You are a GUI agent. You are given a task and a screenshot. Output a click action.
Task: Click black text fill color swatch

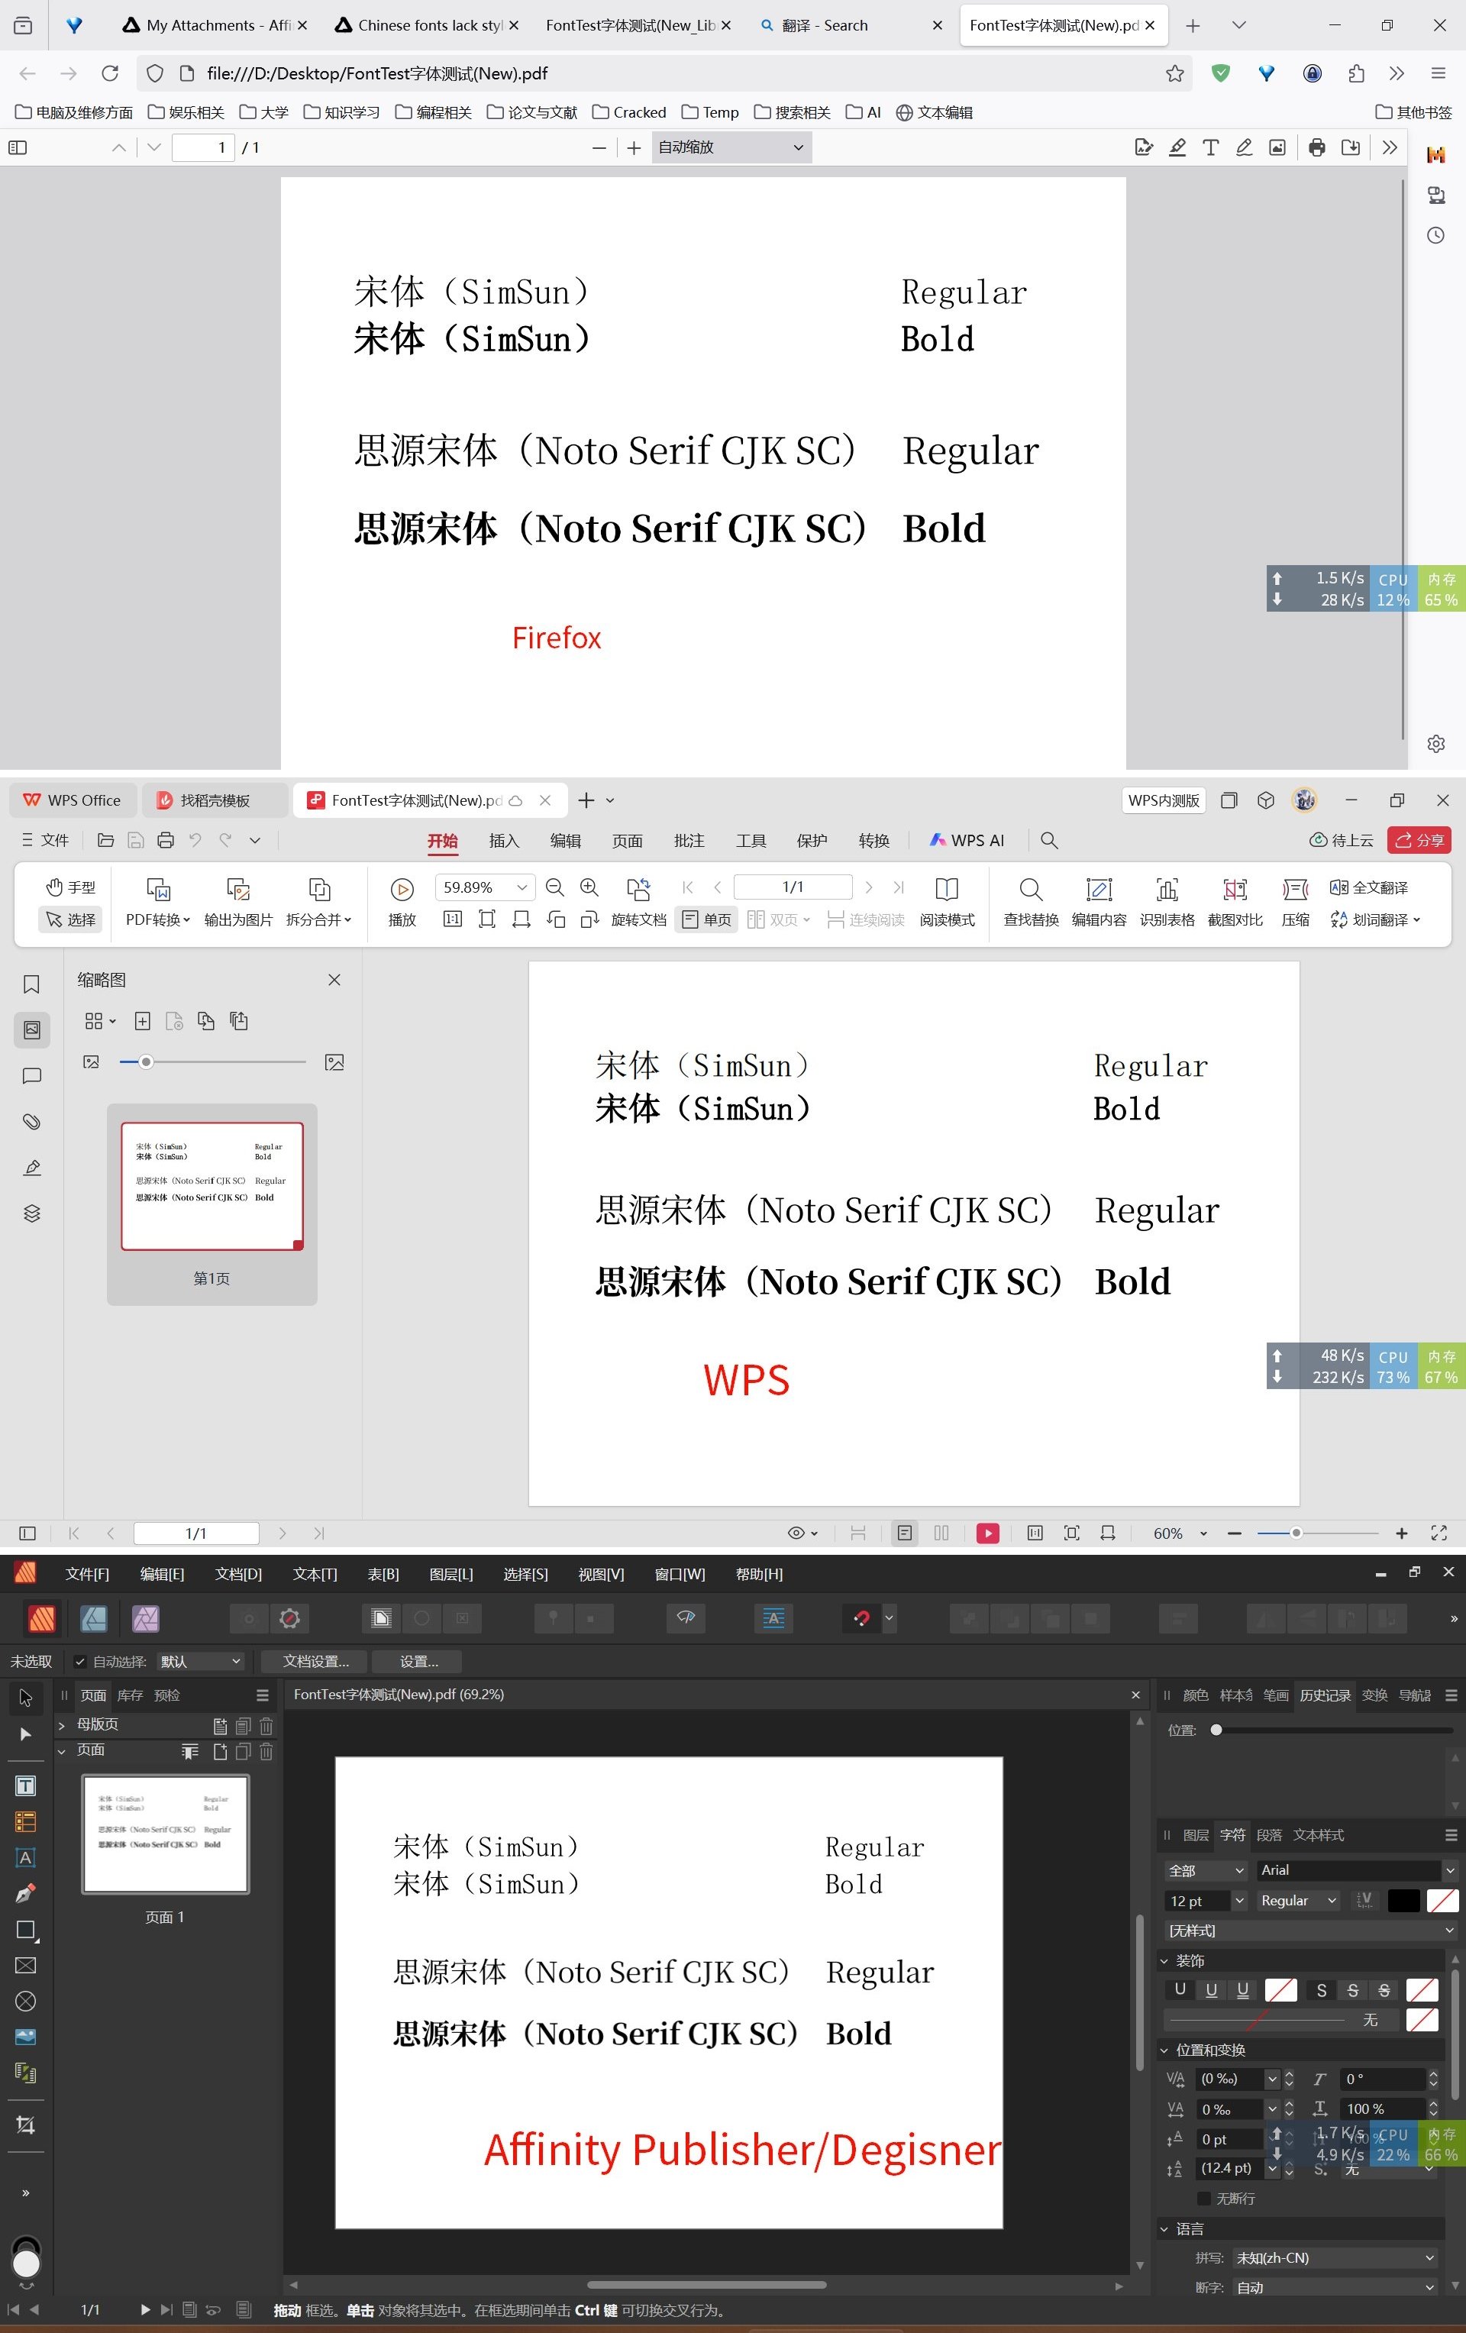1403,1901
